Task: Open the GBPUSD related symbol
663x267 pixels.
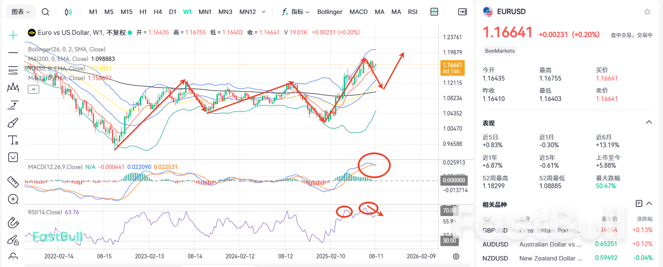Action: pyautogui.click(x=495, y=230)
